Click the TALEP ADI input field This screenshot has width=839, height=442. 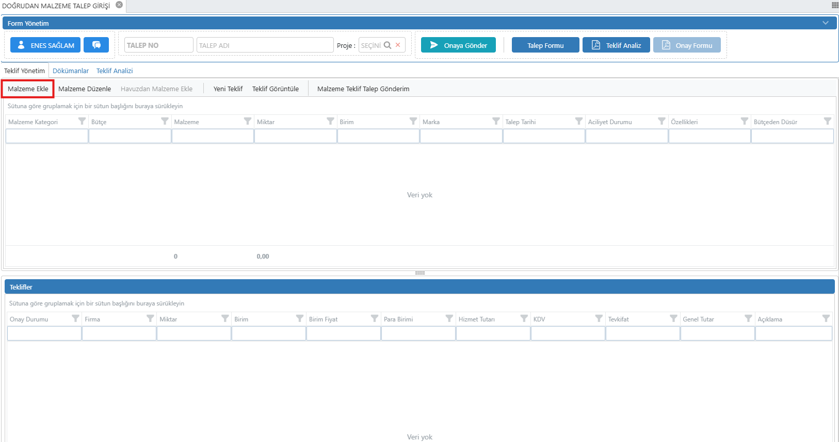[265, 45]
